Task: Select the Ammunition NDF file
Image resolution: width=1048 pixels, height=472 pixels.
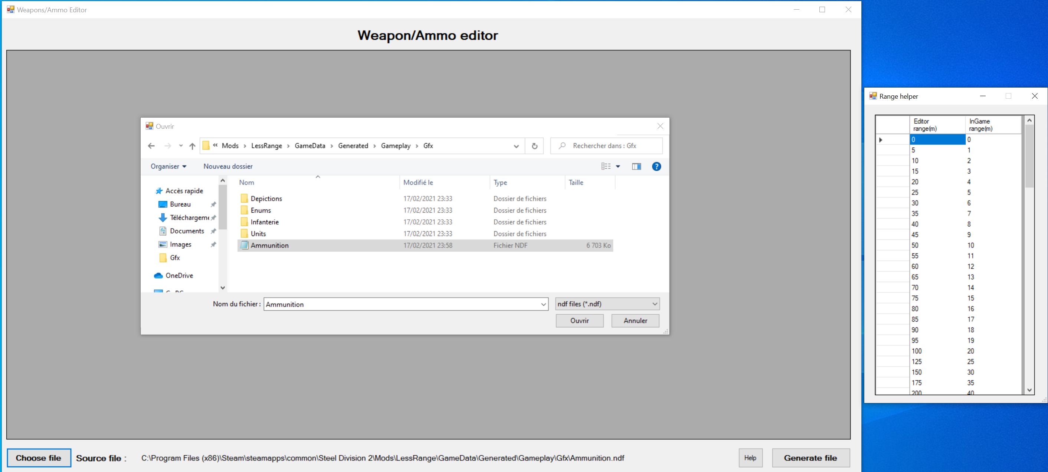Action: click(425, 245)
